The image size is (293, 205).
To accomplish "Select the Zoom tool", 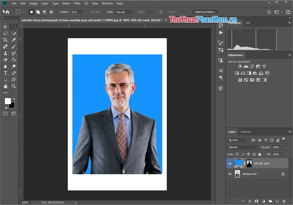I will (x=14, y=86).
